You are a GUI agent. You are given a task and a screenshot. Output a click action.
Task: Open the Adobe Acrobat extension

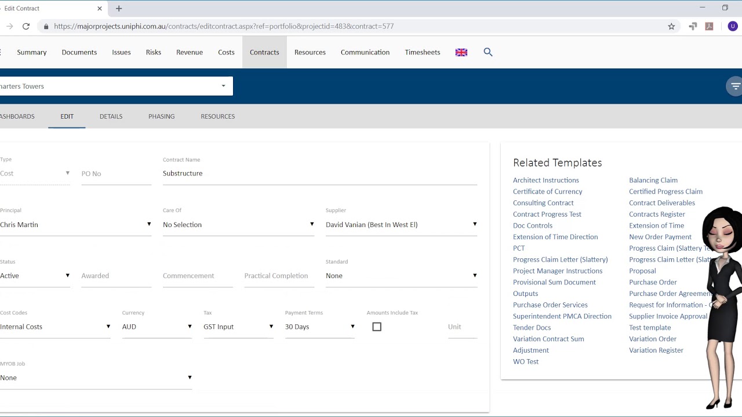tap(709, 26)
